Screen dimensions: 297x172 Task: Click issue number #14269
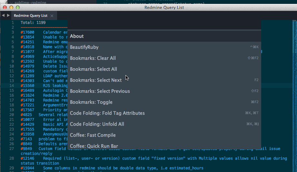pyautogui.click(x=27, y=71)
